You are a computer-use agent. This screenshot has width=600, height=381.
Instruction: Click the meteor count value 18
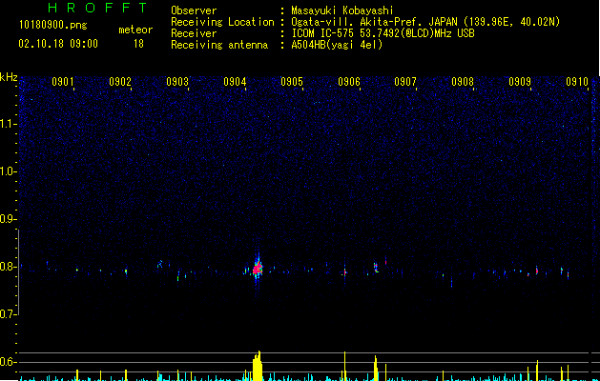[138, 44]
